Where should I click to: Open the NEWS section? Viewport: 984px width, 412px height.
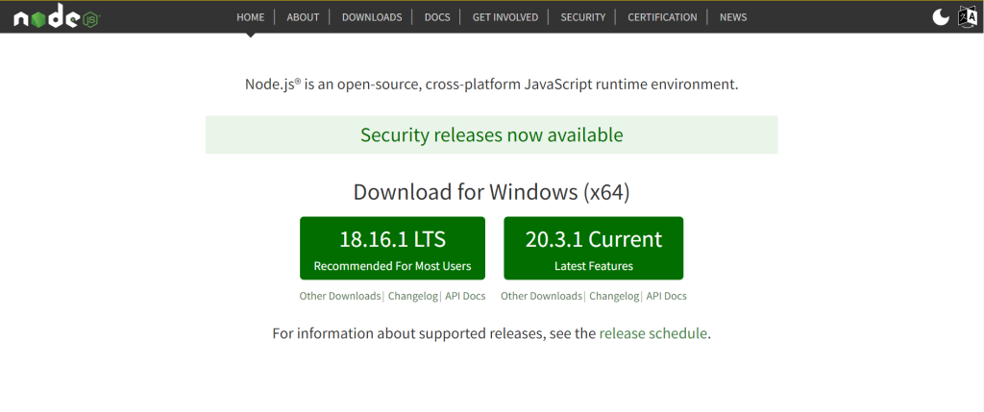point(733,17)
